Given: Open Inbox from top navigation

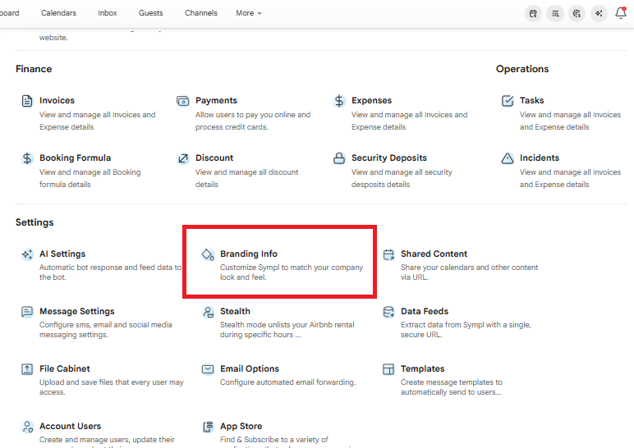Looking at the screenshot, I should coord(108,13).
